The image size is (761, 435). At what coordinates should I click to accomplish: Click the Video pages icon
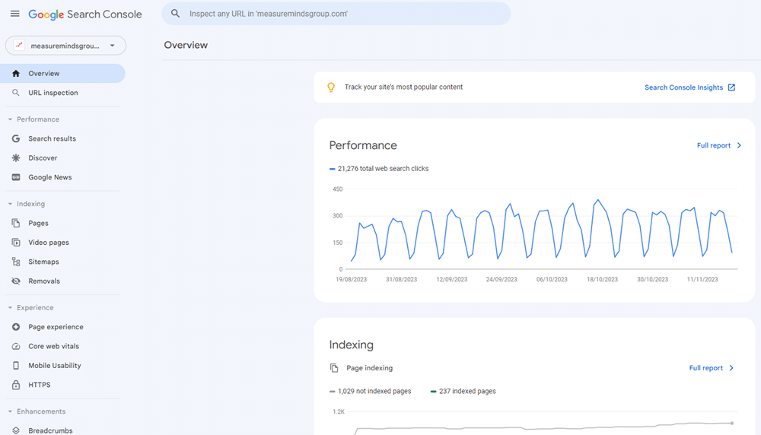coord(16,243)
